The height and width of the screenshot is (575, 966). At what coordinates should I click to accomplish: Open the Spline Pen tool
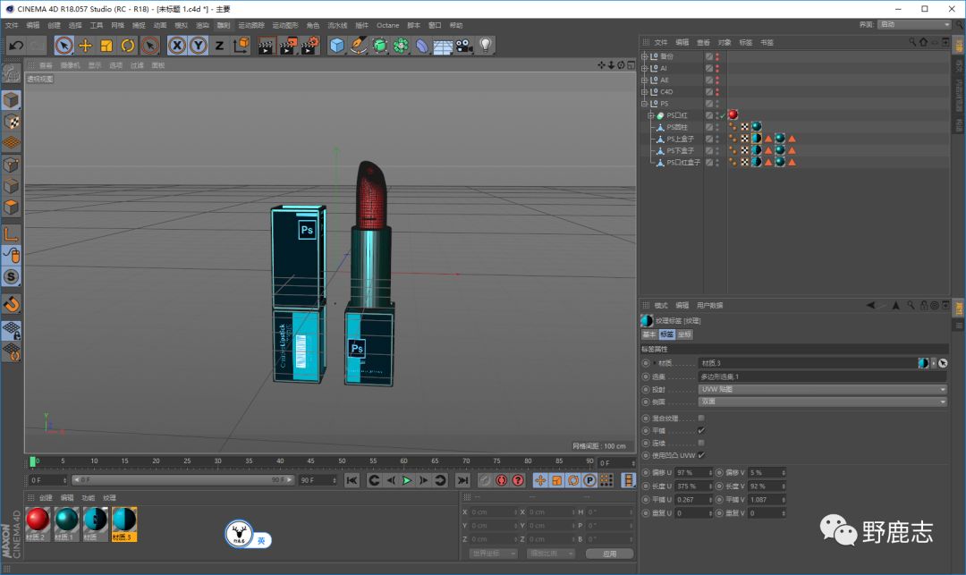(358, 46)
